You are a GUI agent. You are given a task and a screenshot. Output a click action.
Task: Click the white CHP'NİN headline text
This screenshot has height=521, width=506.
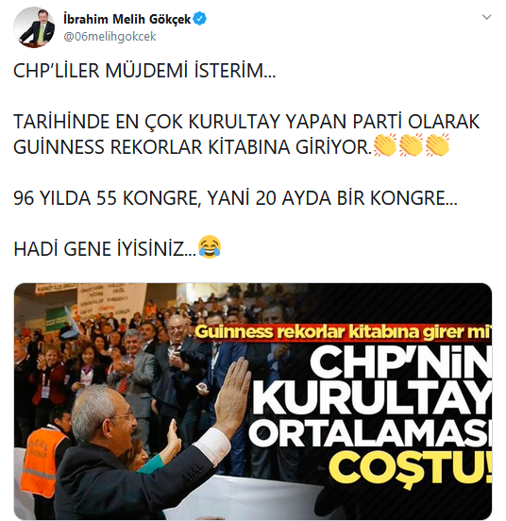click(x=400, y=361)
